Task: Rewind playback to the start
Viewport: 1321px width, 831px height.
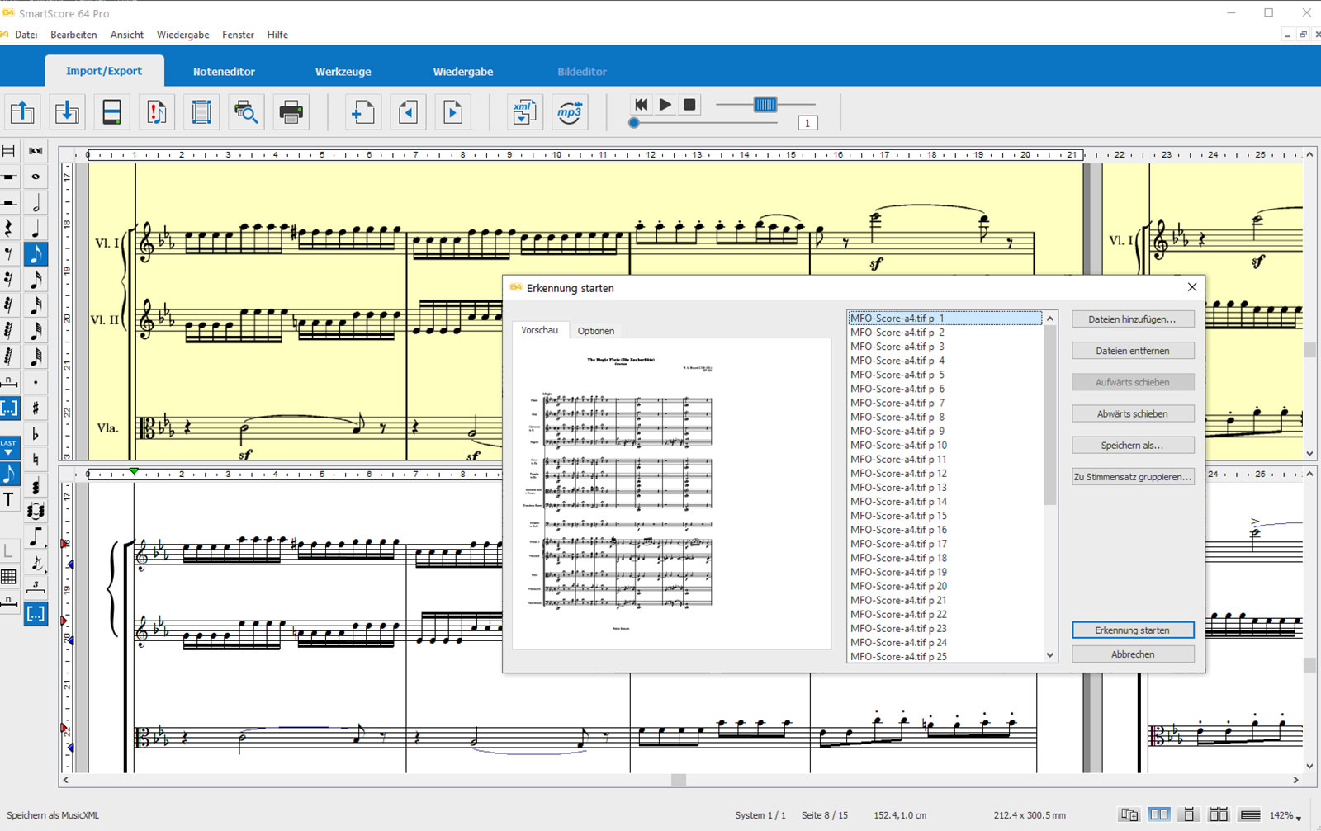Action: point(641,105)
